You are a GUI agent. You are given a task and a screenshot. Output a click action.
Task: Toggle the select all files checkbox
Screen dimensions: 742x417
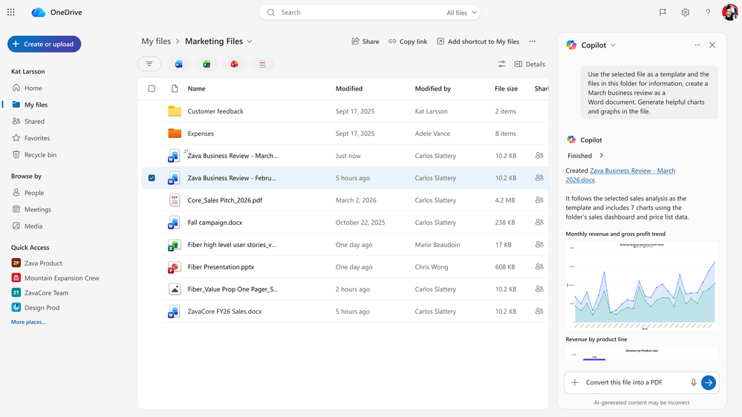tap(152, 88)
